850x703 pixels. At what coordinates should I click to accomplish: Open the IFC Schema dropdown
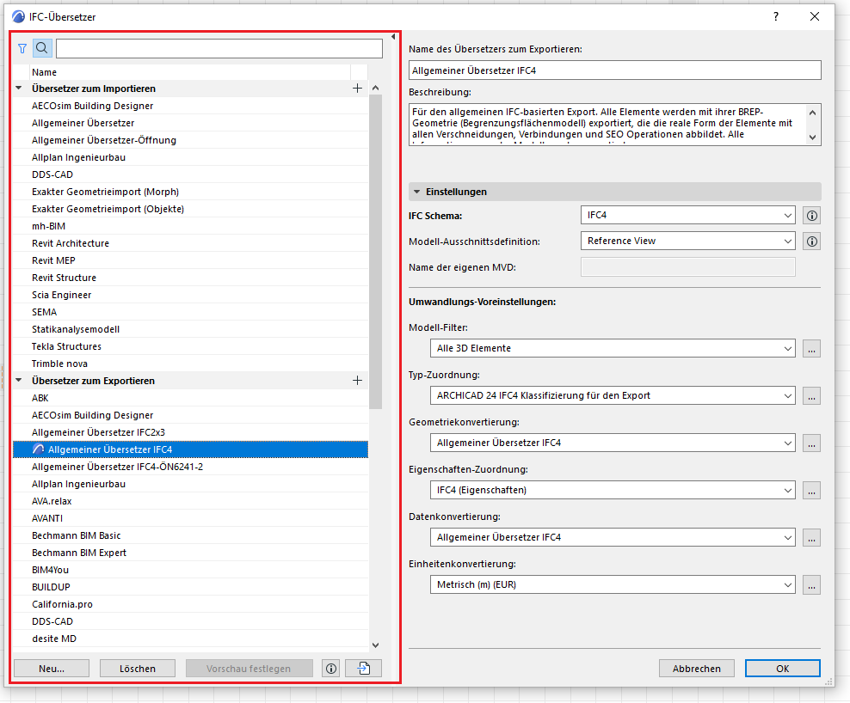(x=688, y=216)
